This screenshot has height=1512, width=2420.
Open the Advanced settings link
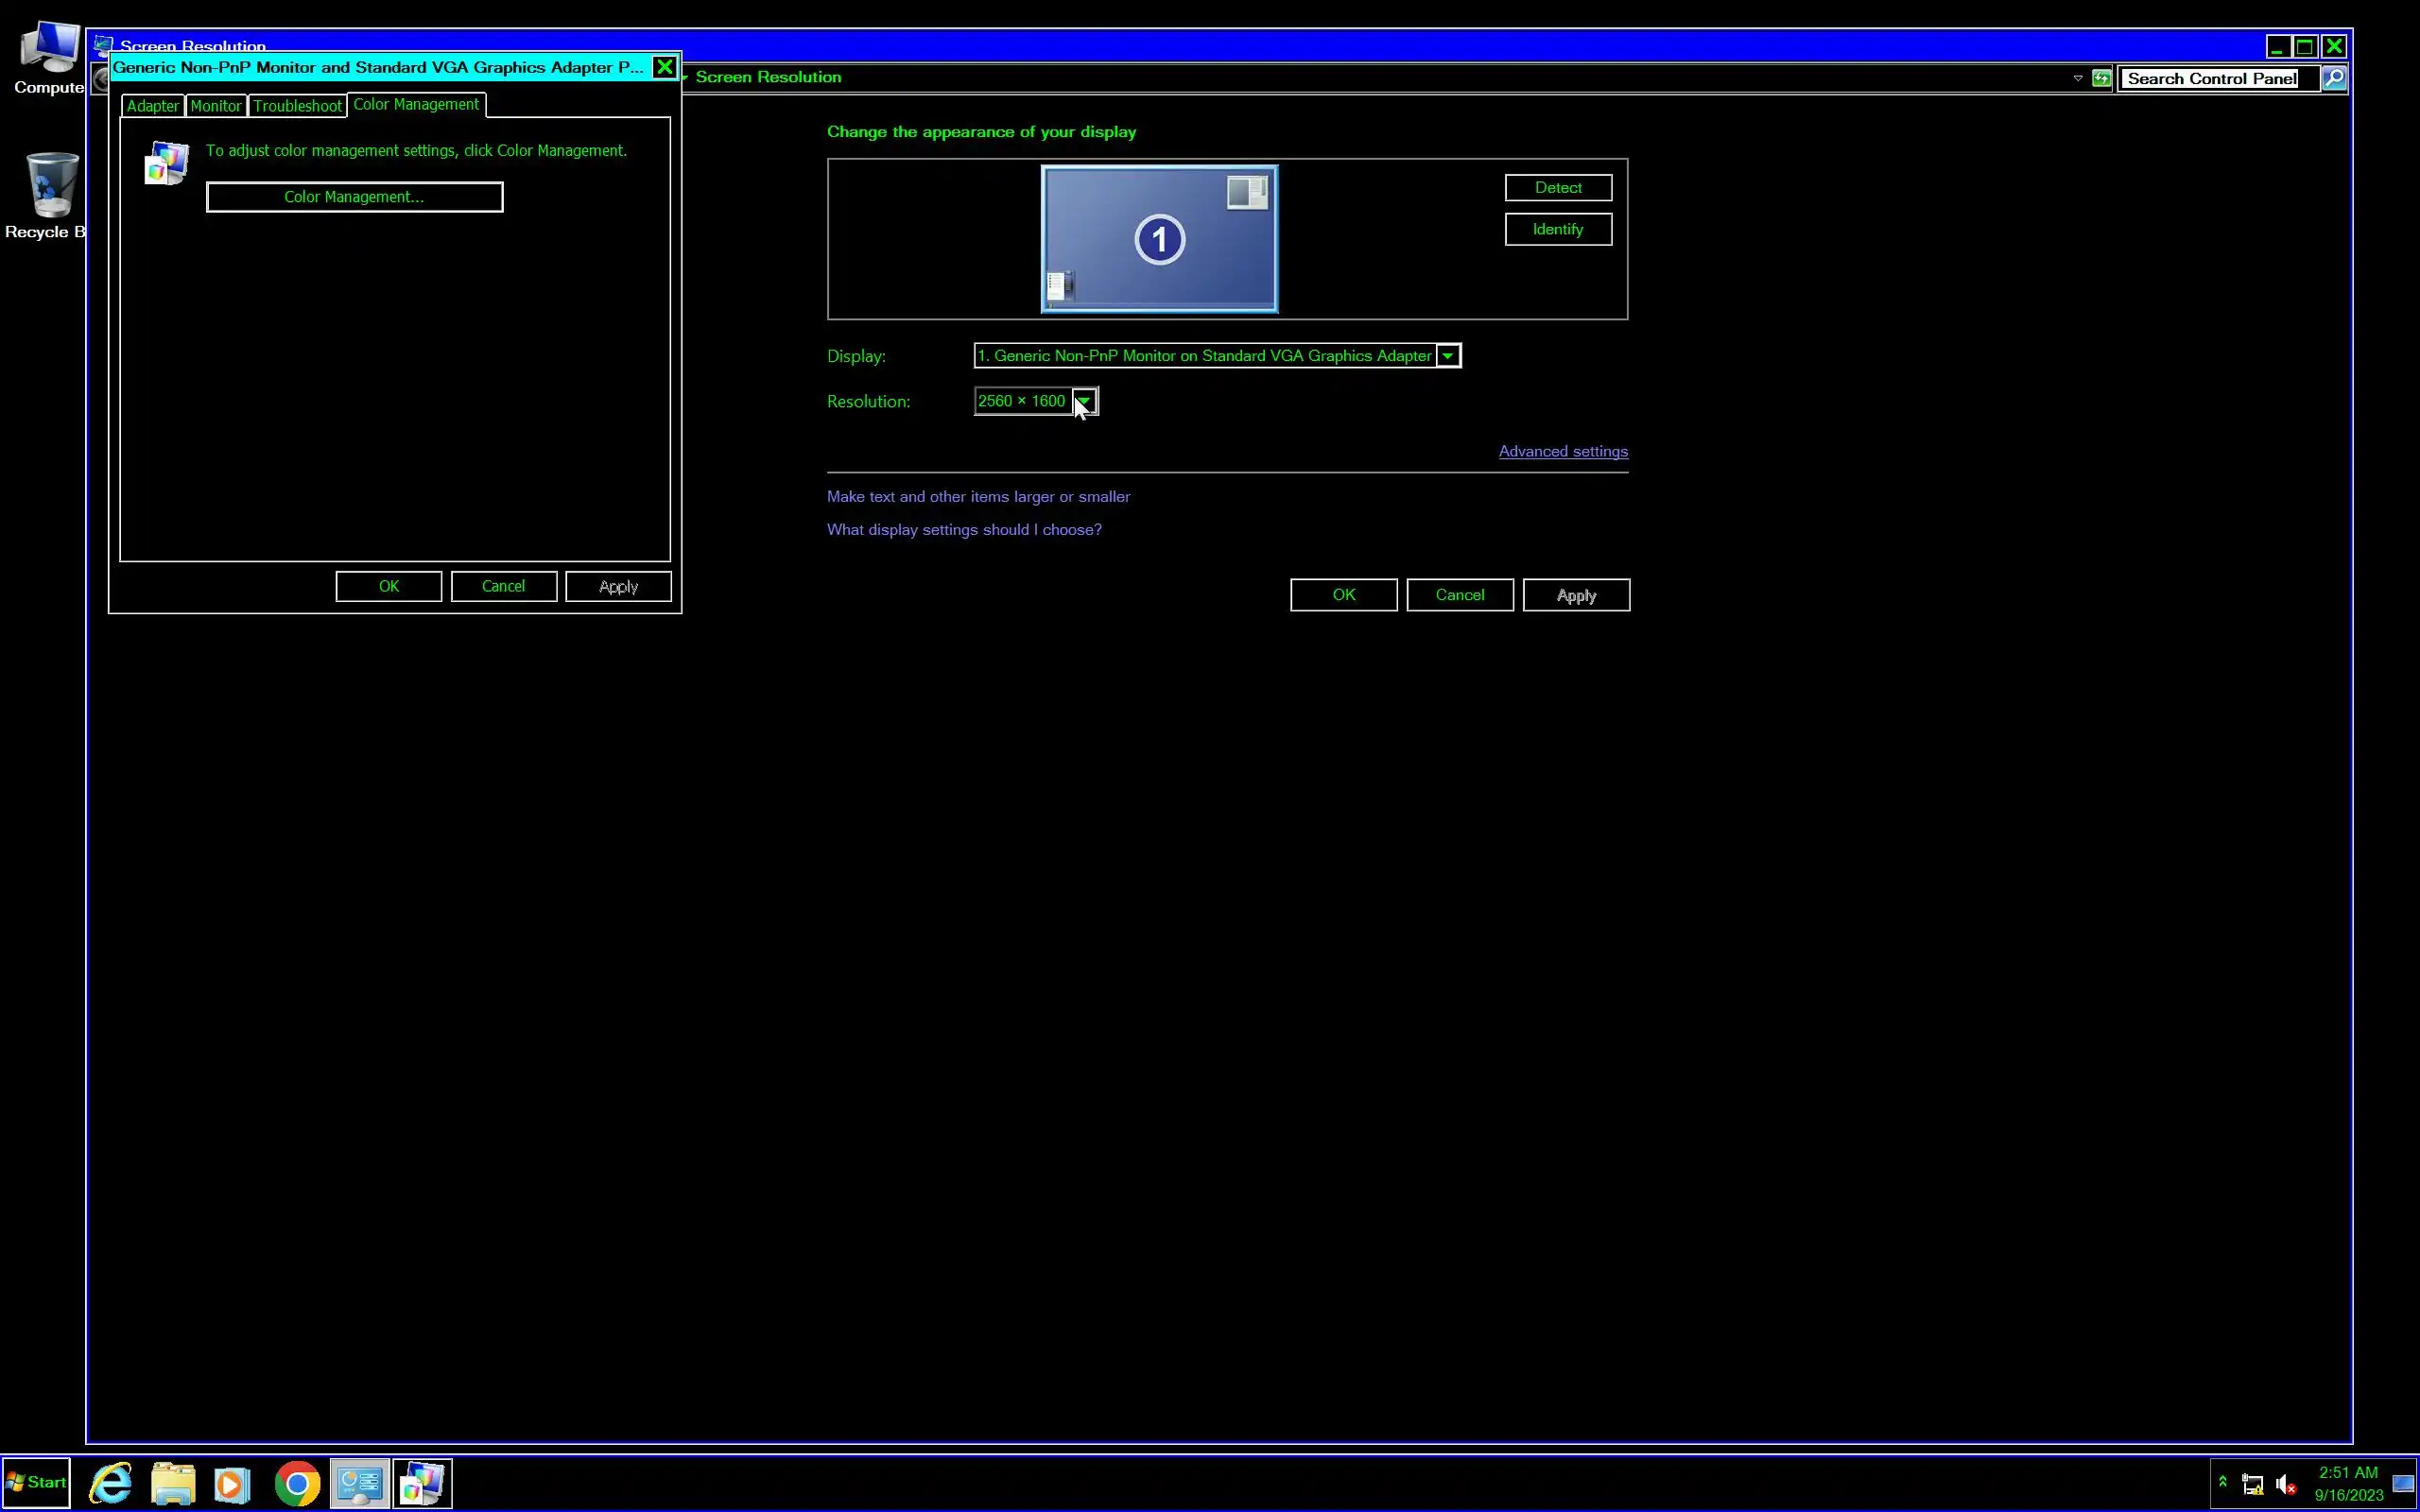1562,451
